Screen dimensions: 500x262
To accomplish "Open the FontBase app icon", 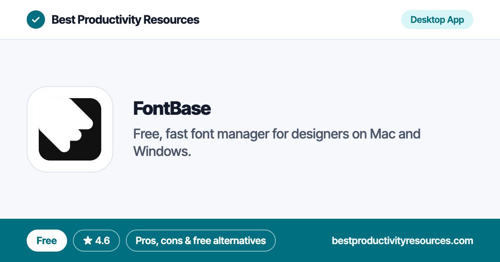I will [x=70, y=129].
